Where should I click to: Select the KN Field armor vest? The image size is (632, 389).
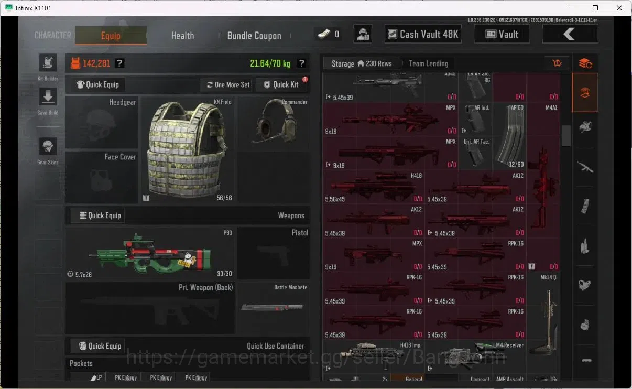tap(188, 149)
